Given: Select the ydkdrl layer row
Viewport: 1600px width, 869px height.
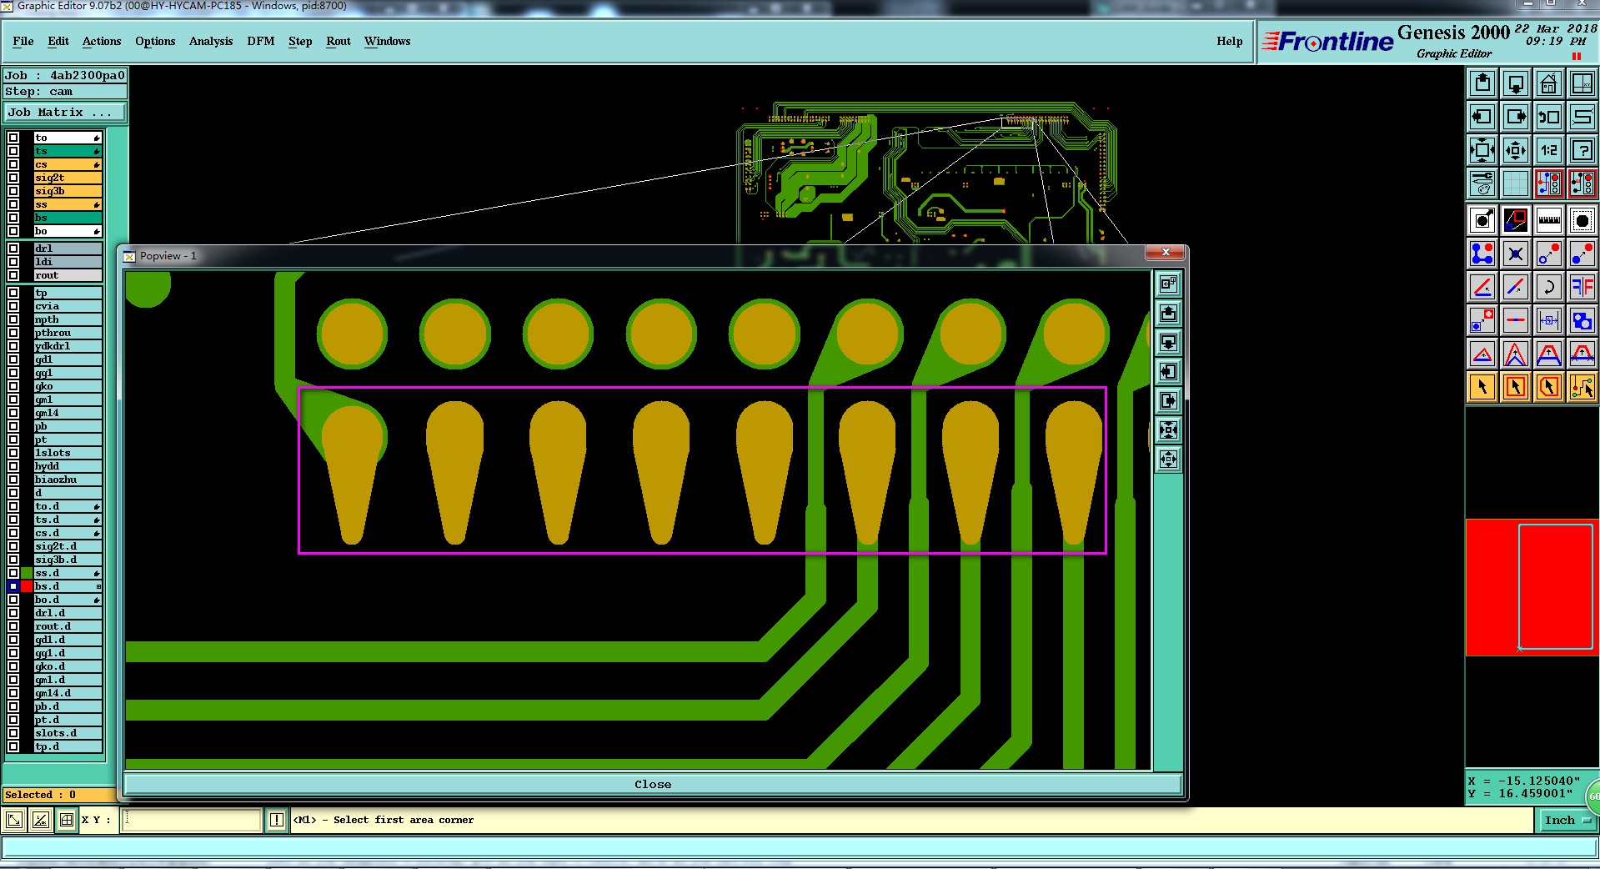Looking at the screenshot, I should (x=68, y=346).
